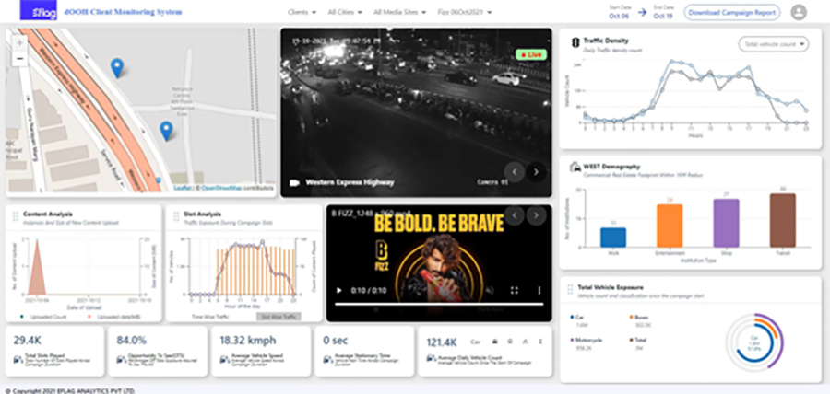Open more options on ad video
The image size is (830, 394).
click(539, 291)
